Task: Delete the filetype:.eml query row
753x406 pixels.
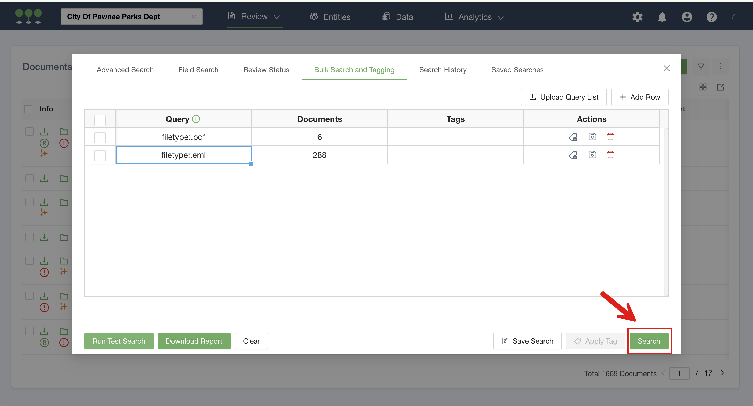Action: [x=610, y=155]
